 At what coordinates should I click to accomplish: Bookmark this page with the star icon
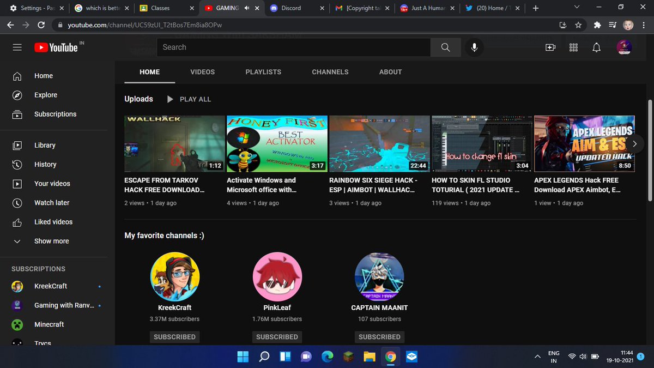[x=578, y=25]
